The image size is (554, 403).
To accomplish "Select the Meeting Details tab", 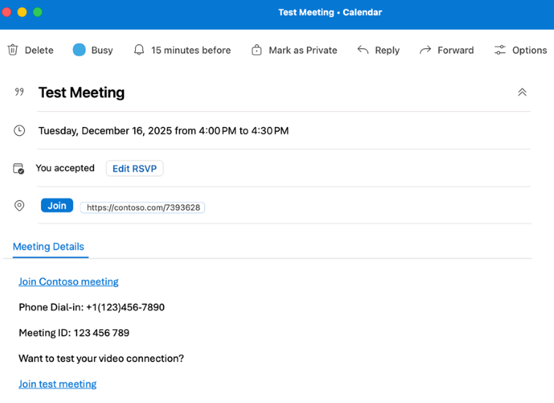I will click(x=49, y=247).
